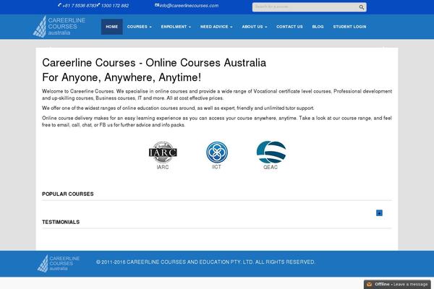Click the 1300 172 882 phone number
Image resolution: width=434 pixels, height=289 pixels.
tap(114, 6)
